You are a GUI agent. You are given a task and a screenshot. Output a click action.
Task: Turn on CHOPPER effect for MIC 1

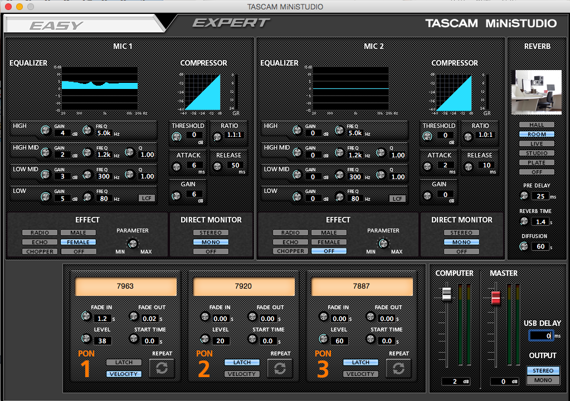click(x=40, y=251)
